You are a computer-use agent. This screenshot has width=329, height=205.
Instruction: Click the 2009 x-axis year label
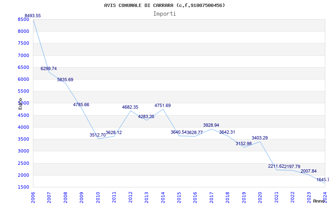tap(81, 197)
